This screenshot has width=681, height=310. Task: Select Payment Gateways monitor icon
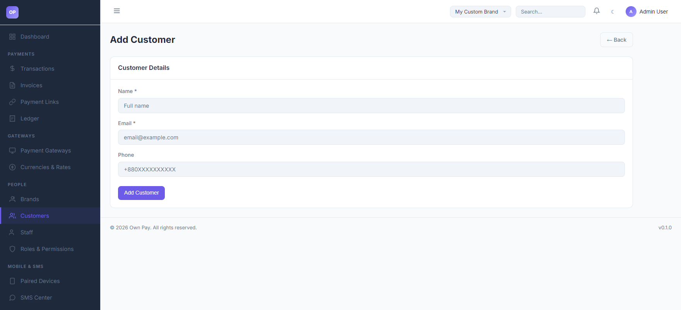coord(12,151)
